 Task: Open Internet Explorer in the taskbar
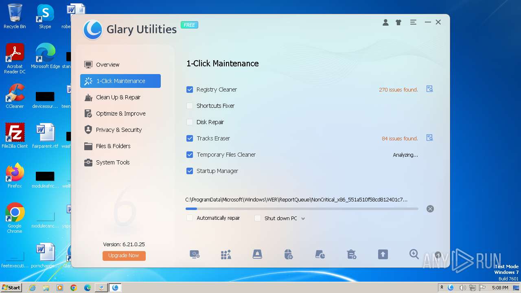(33, 288)
